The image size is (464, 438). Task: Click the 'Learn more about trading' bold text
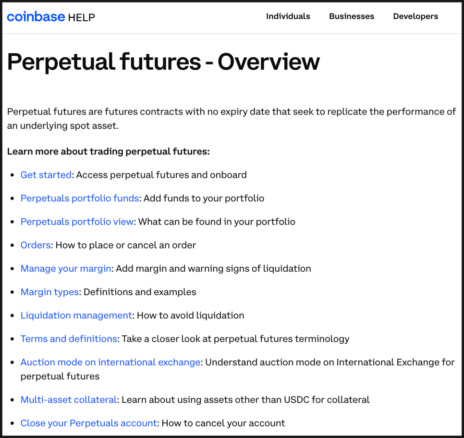[x=108, y=151]
